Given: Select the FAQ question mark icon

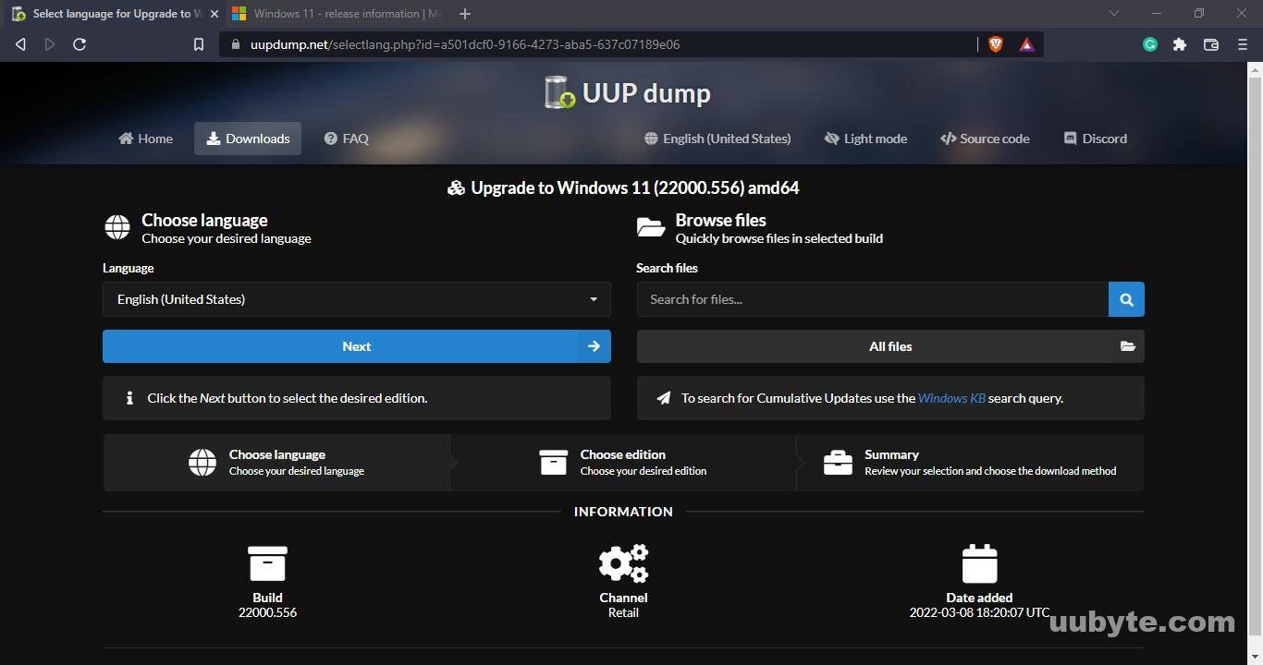Looking at the screenshot, I should pyautogui.click(x=330, y=139).
